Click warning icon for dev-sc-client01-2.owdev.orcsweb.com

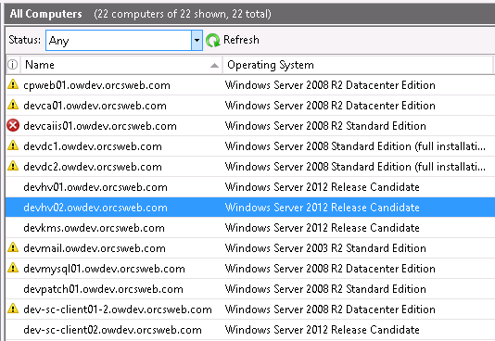[13, 309]
